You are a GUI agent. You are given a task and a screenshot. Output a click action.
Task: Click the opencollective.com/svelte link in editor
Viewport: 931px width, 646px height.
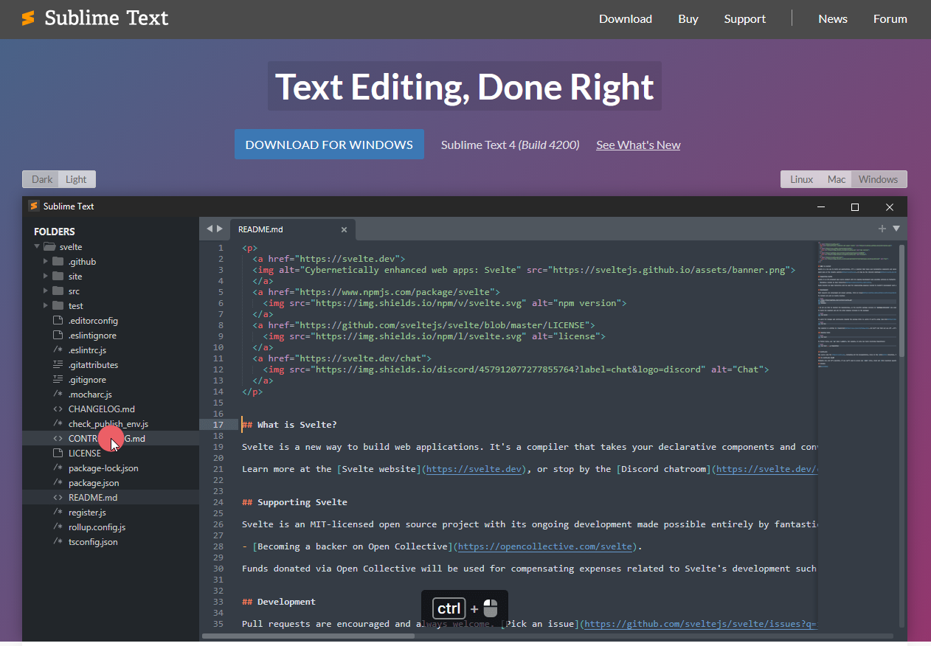click(545, 546)
